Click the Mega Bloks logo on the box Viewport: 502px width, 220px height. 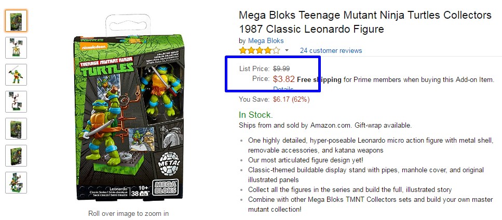pyautogui.click(x=165, y=187)
